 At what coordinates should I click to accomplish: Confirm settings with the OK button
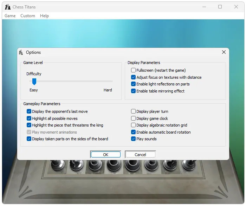pos(105,155)
